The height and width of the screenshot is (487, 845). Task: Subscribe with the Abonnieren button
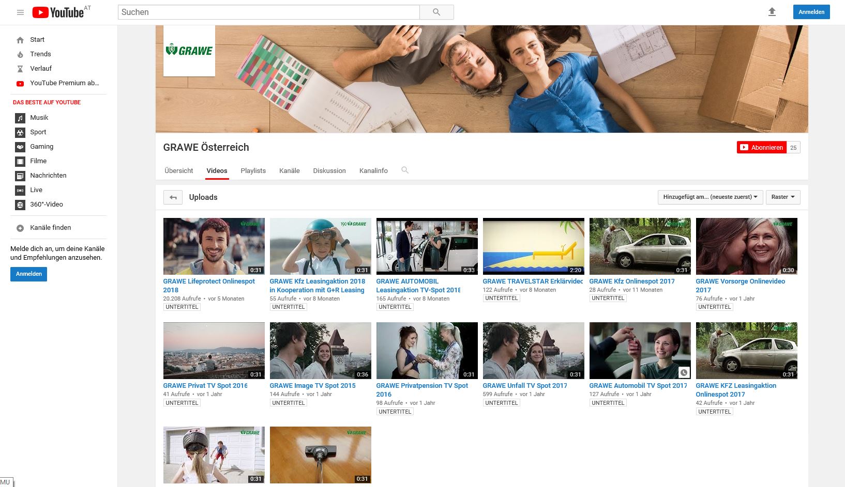click(x=761, y=148)
